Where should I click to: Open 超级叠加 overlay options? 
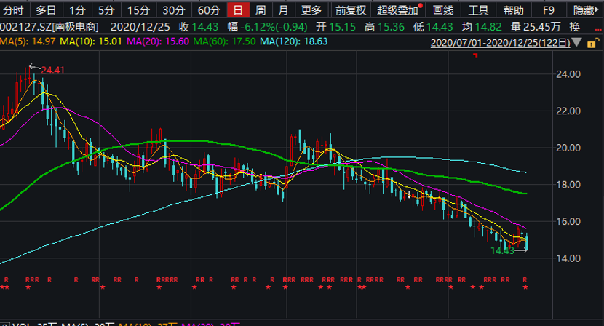tap(398, 10)
